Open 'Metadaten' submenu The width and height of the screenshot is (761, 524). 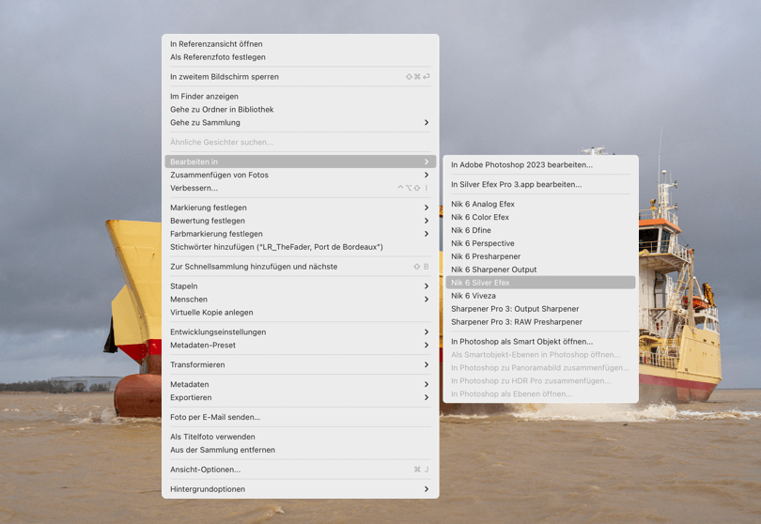point(300,384)
